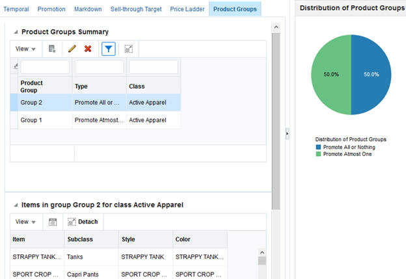Switch to the Price Ladder tab
406x279 pixels.
click(x=187, y=9)
